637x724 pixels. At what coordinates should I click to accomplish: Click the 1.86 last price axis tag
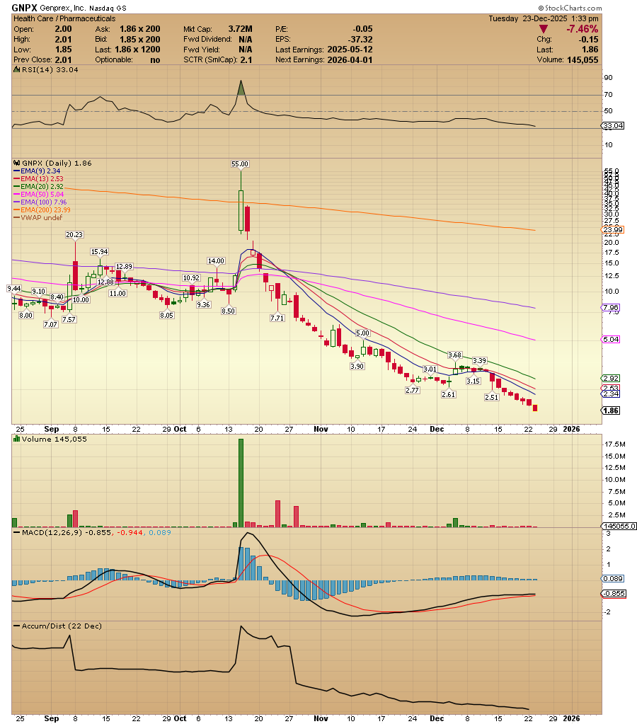click(x=611, y=410)
